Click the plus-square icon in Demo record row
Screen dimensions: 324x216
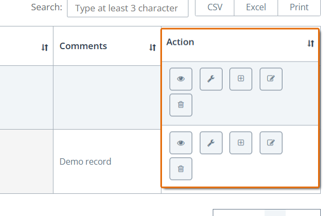241,143
